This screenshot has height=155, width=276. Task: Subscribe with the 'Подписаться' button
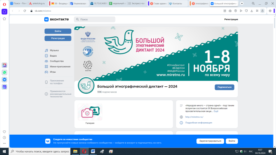click(x=224, y=87)
